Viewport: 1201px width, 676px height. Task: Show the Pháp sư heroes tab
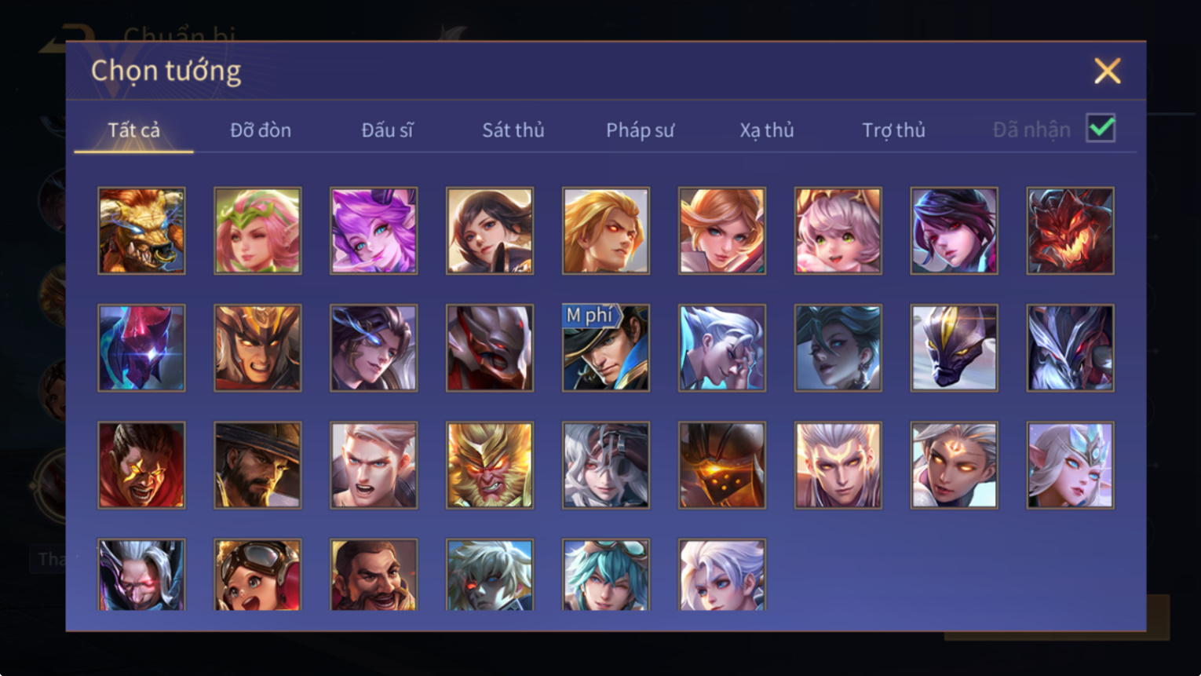click(x=640, y=130)
